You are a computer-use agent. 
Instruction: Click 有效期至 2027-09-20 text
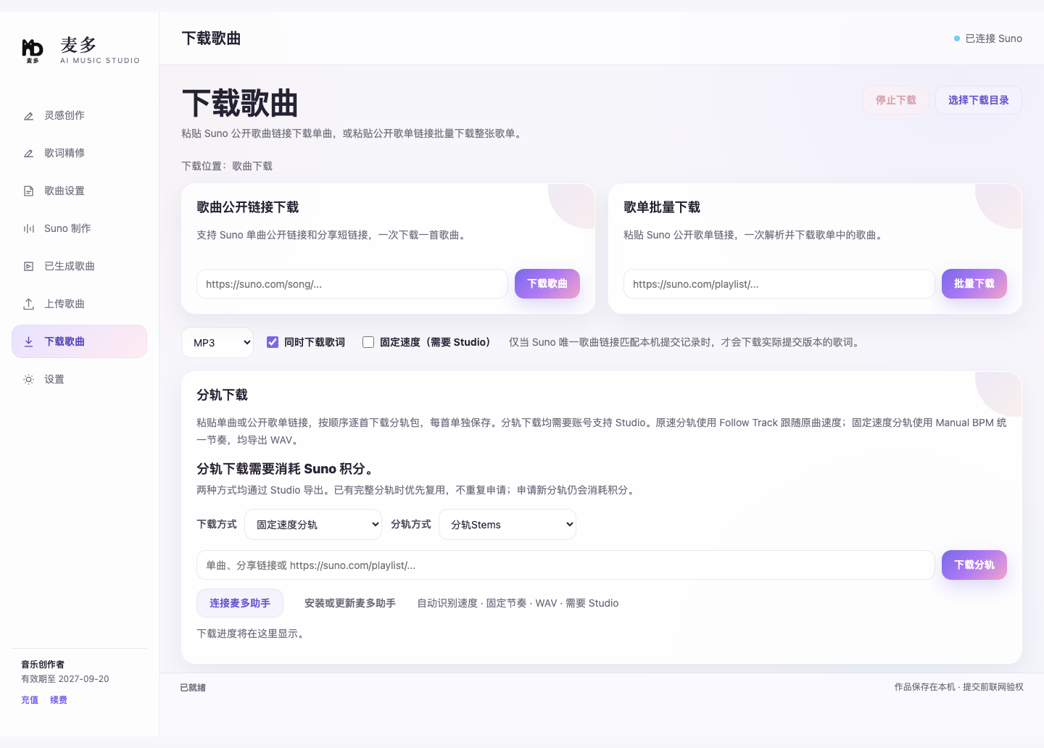65,679
